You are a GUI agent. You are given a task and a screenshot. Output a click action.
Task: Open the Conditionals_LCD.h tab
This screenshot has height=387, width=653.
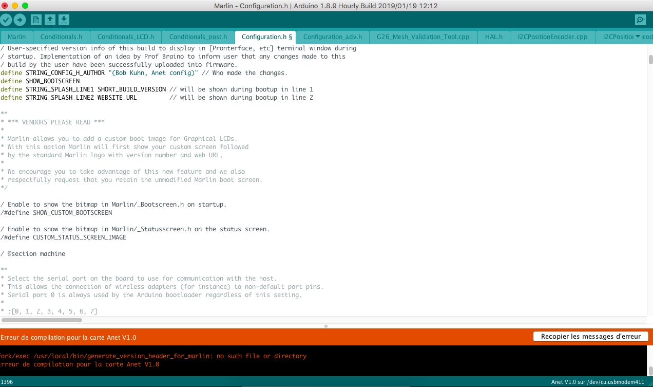coord(126,37)
